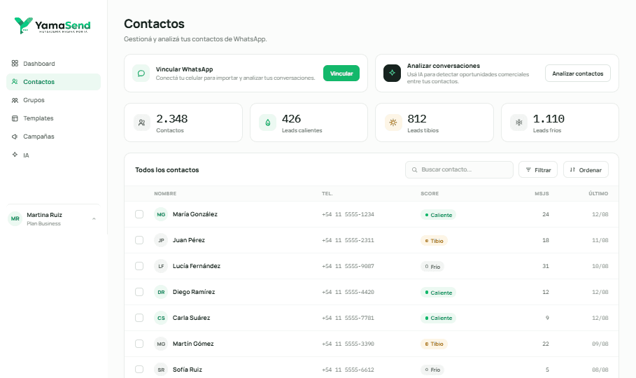The height and width of the screenshot is (378, 636).
Task: Open the Filtrar options
Action: [538, 169]
